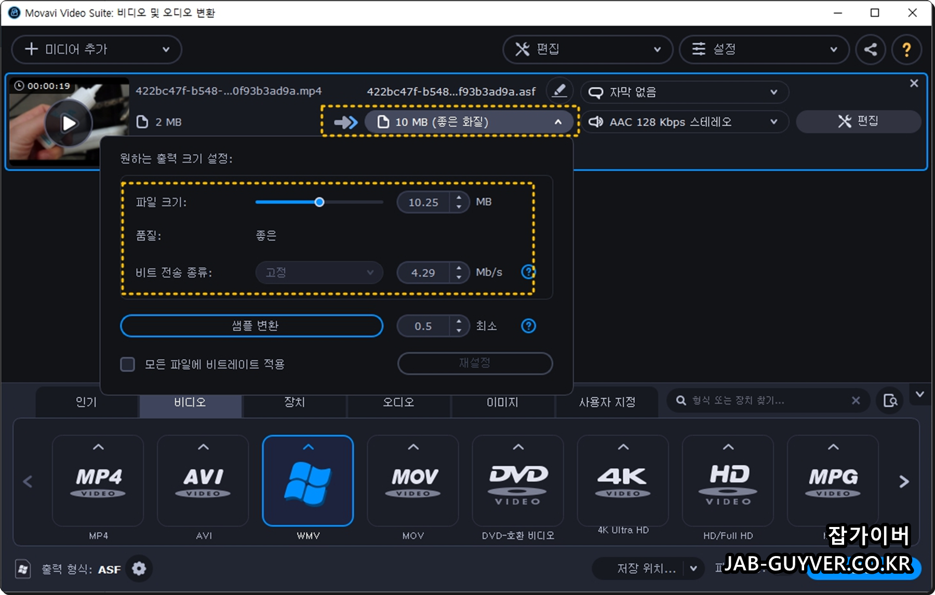
Task: Click the bitrate type help icon
Action: point(528,272)
